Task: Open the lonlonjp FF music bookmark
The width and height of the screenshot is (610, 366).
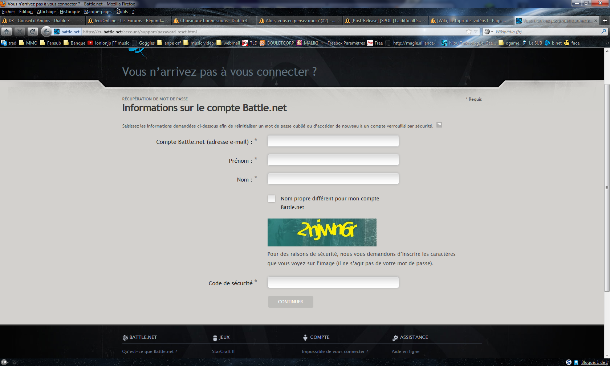Action: pos(109,43)
